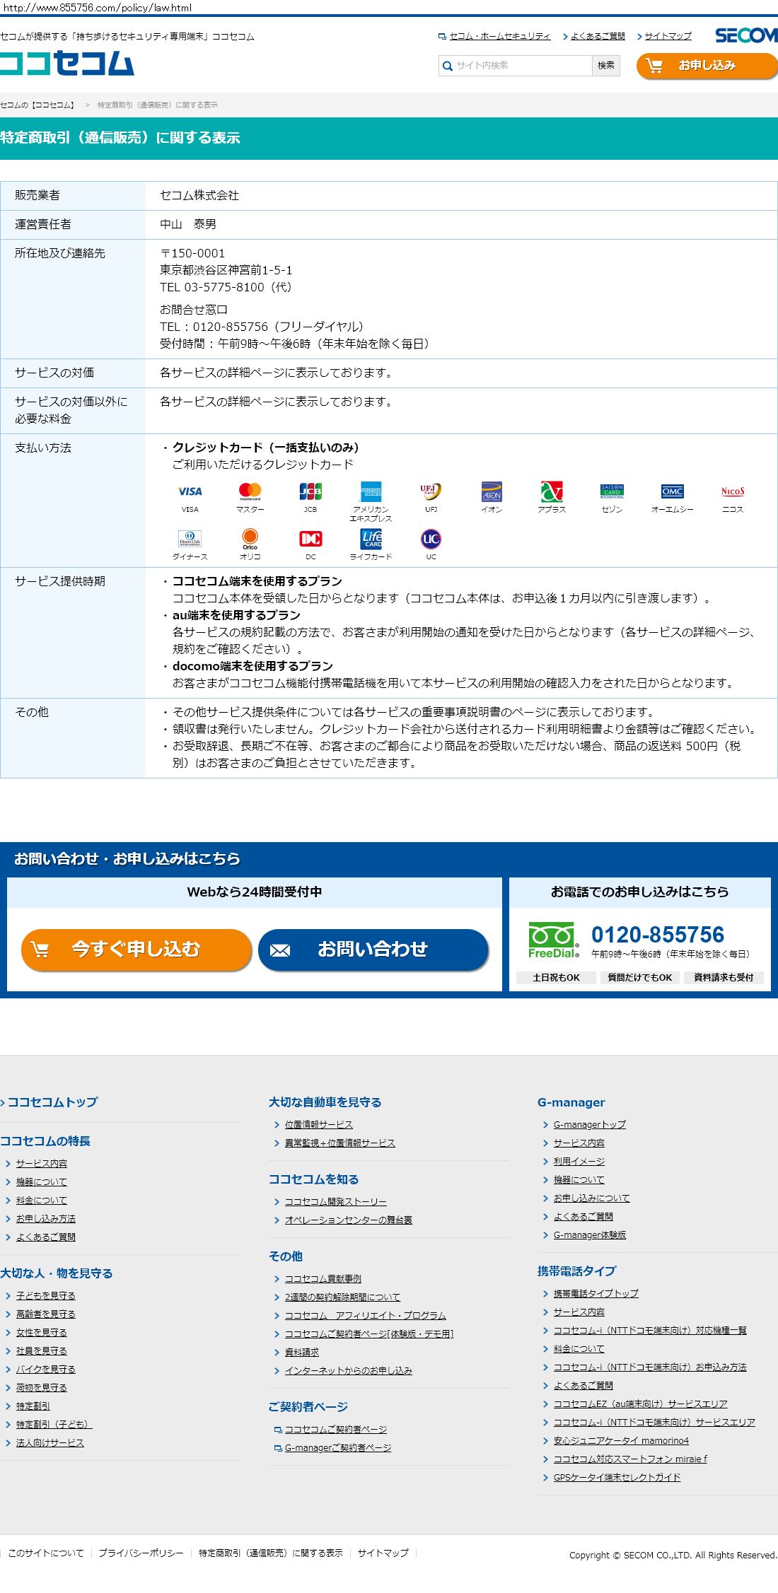Viewport: 778px width, 1593px height.
Task: Click the SECOM corporate logo
Action: pos(746,35)
